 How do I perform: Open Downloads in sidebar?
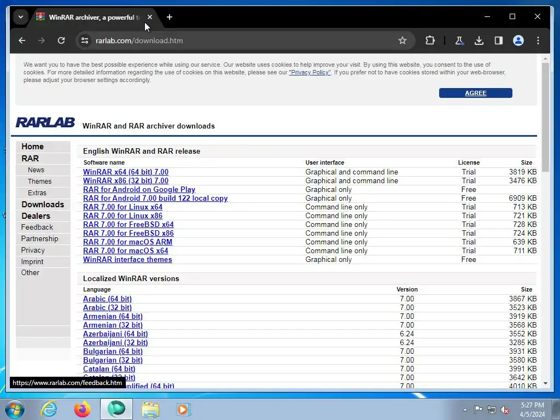pyautogui.click(x=43, y=205)
